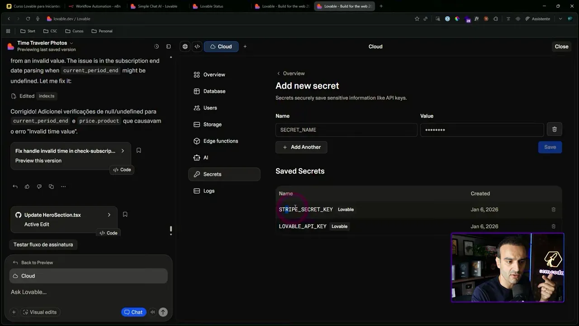Image resolution: width=579 pixels, height=326 pixels.
Task: Select the AI section in the sidebar
Action: [x=205, y=158]
